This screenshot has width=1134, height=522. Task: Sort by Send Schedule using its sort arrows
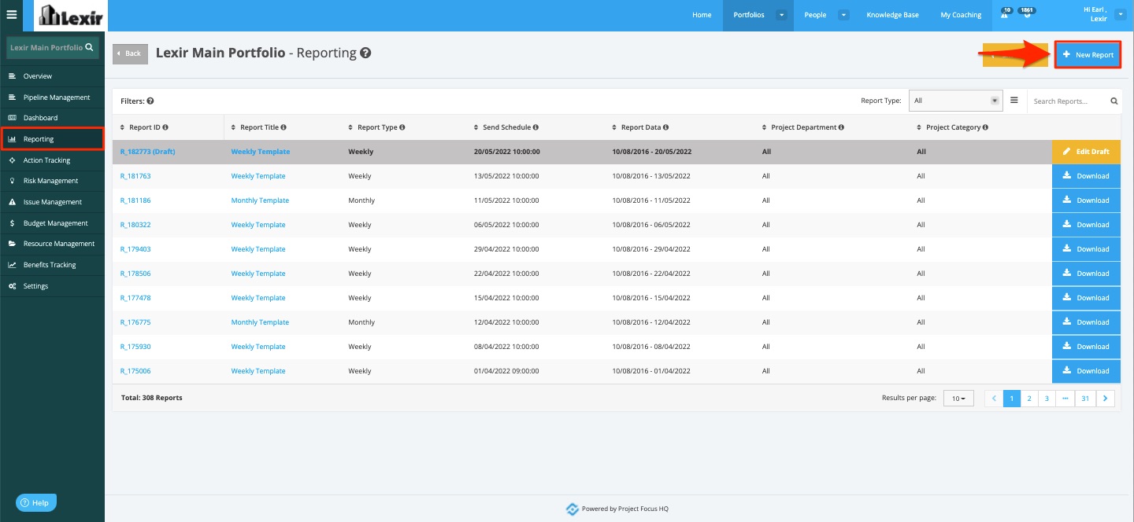point(476,127)
